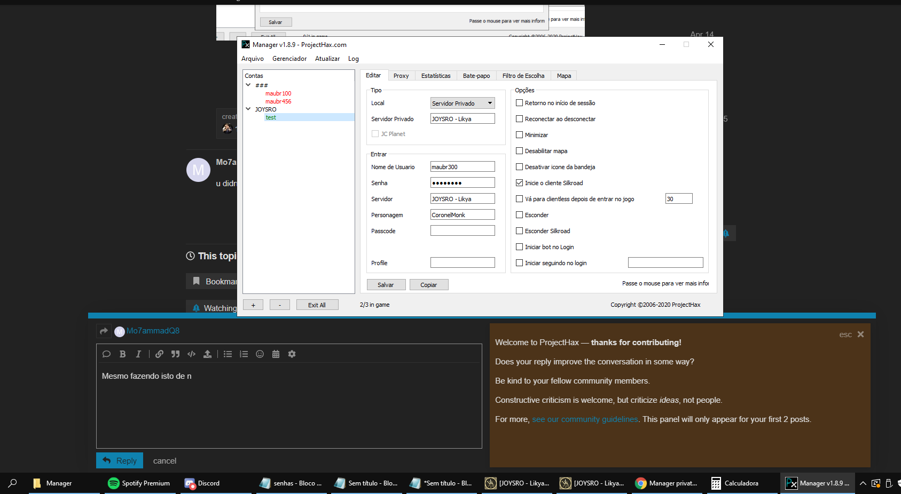Collapse the ### account group

click(x=248, y=85)
